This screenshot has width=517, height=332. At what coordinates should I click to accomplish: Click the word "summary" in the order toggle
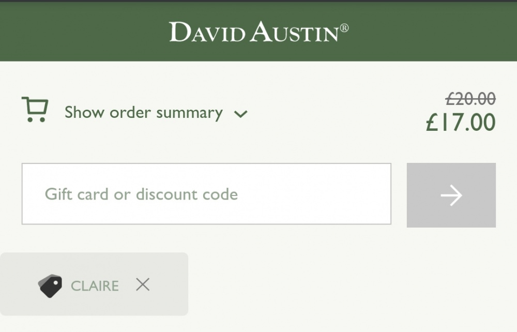pos(190,113)
